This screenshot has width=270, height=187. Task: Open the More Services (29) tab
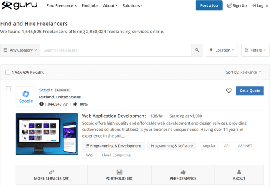click(52, 175)
